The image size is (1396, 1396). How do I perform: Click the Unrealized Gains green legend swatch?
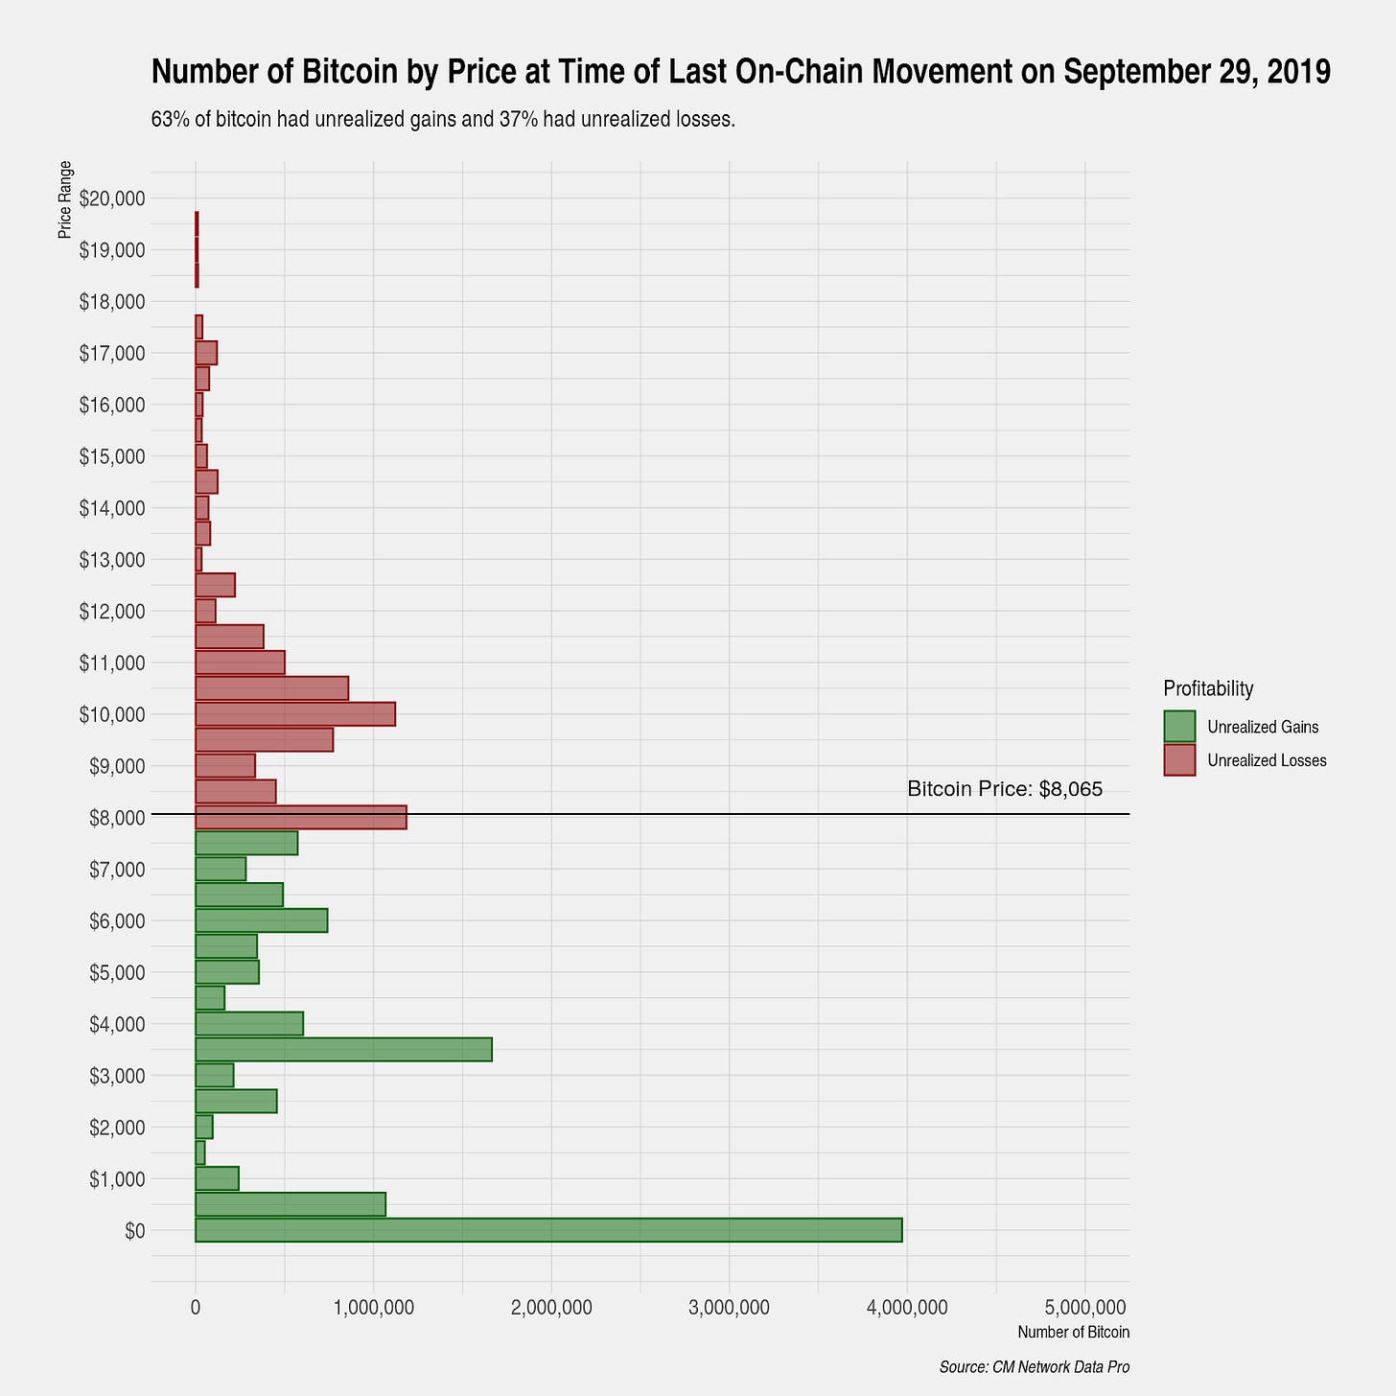click(1179, 726)
